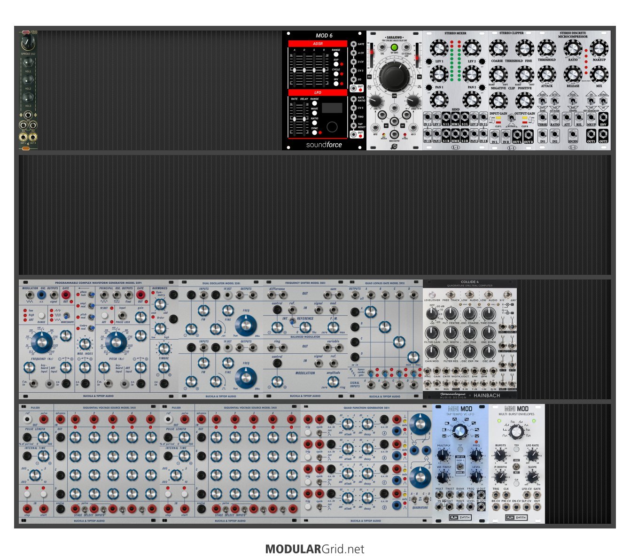
Task: Click the ADSR attack (A) slider on MOD 6
Action: tap(295, 70)
